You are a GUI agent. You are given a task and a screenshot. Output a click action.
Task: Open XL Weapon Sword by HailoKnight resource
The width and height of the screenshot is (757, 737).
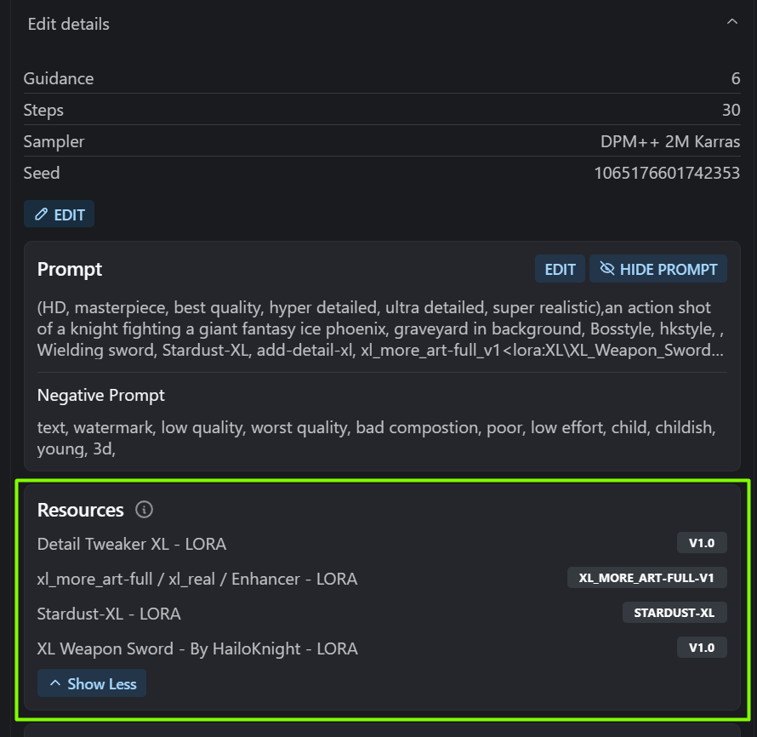tap(197, 648)
